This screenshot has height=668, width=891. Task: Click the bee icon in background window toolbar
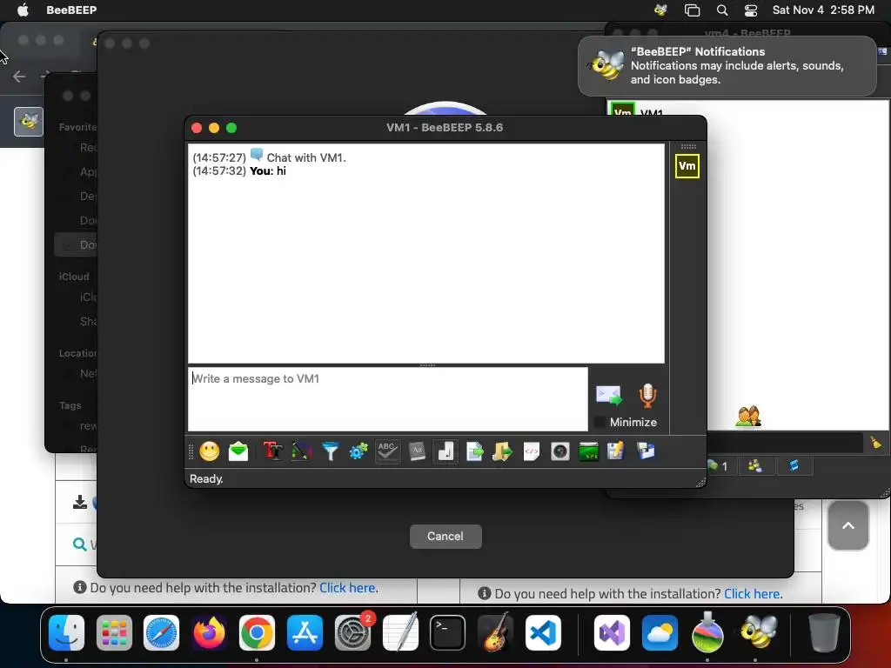(29, 122)
